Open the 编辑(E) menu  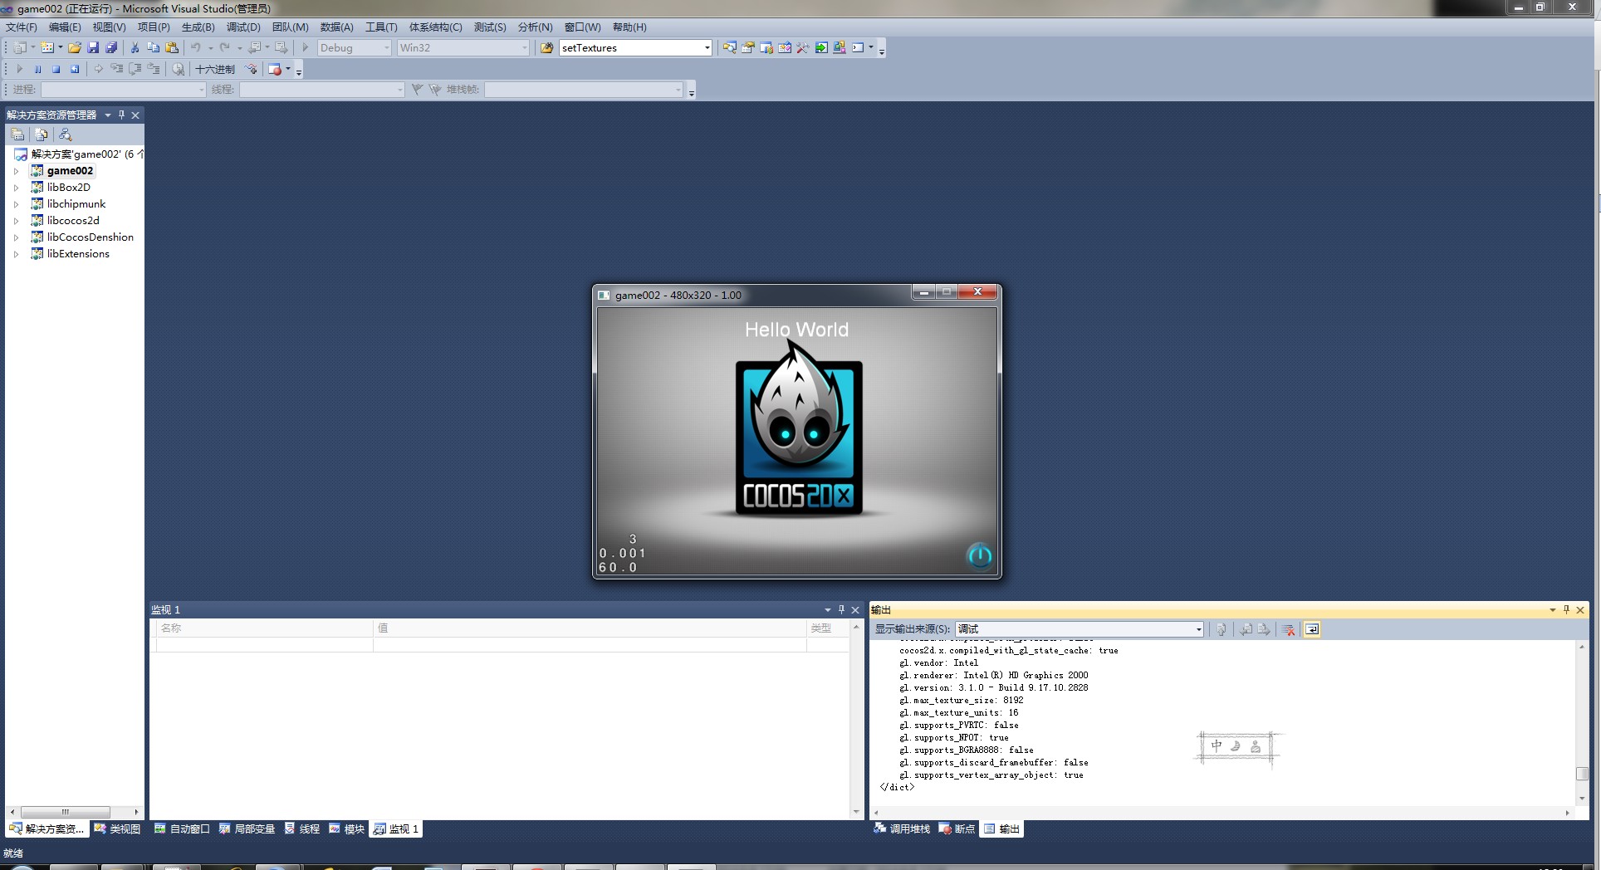pyautogui.click(x=65, y=27)
